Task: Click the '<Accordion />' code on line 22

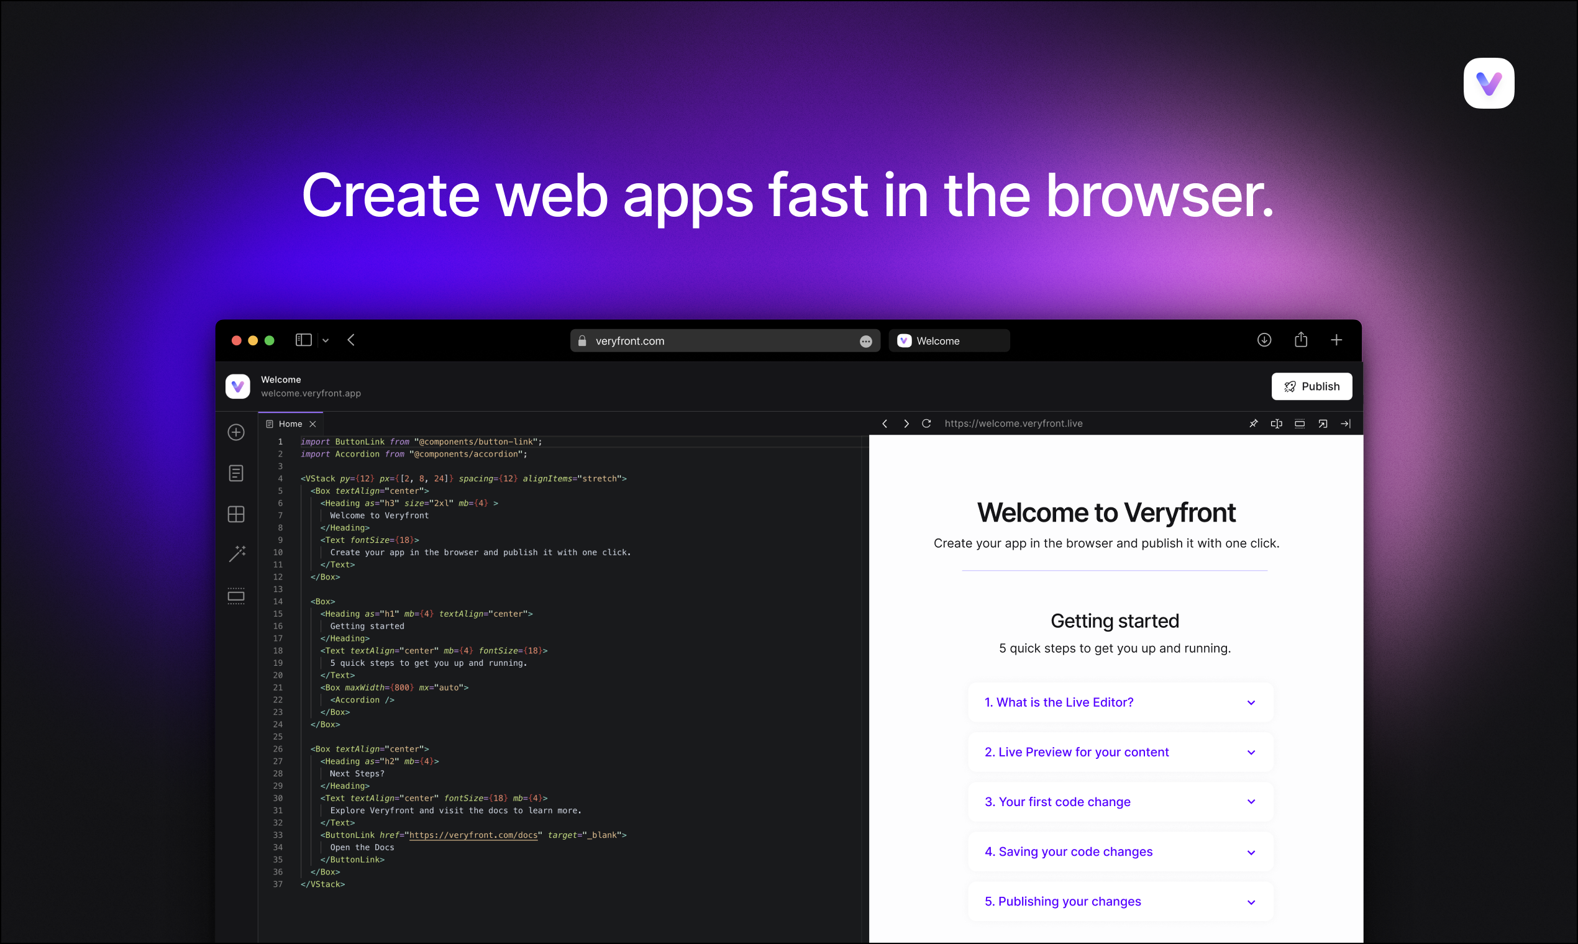Action: (362, 700)
